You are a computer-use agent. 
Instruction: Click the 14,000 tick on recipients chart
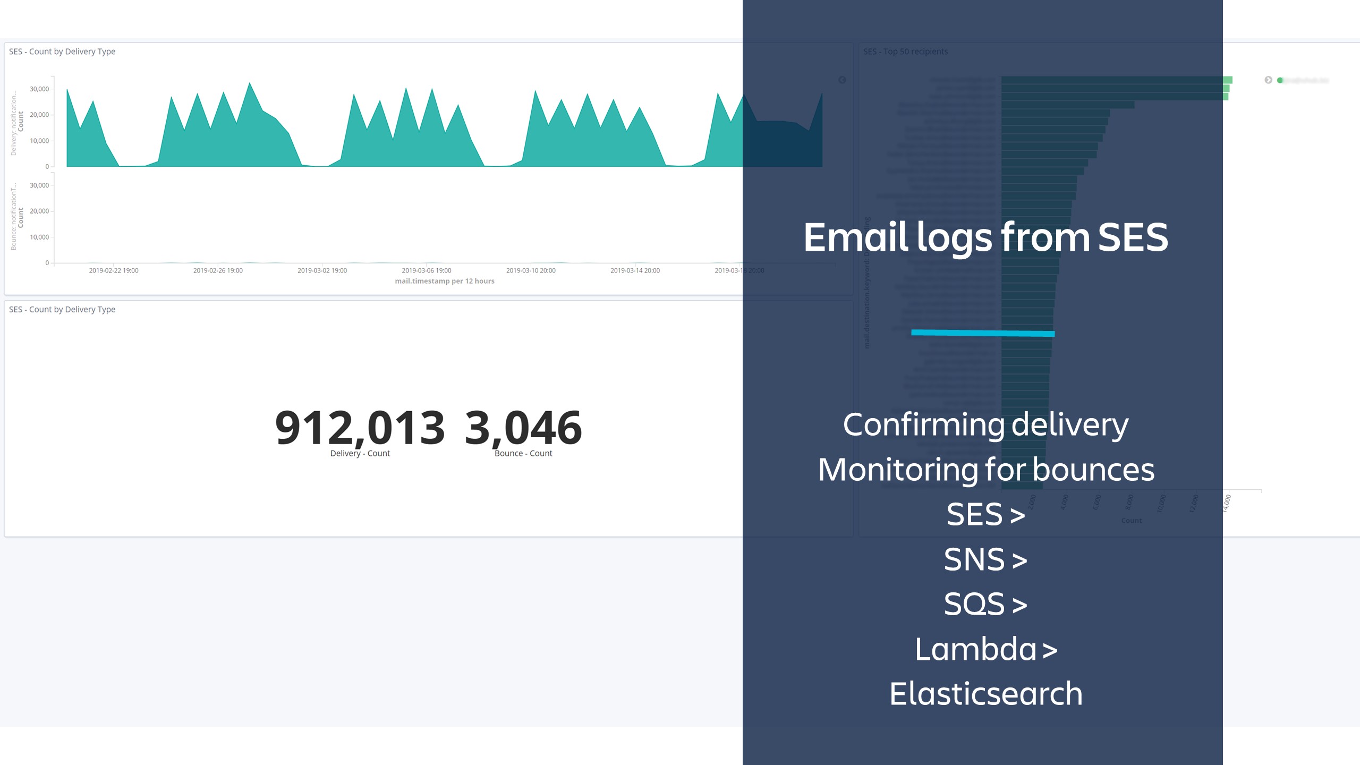coord(1227,503)
